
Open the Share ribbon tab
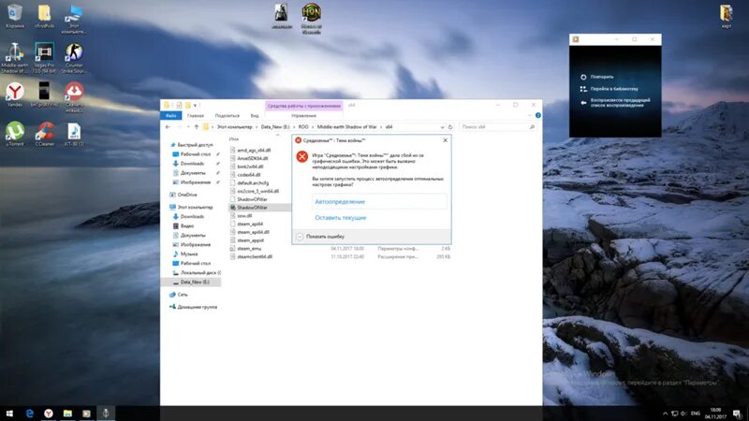227,115
